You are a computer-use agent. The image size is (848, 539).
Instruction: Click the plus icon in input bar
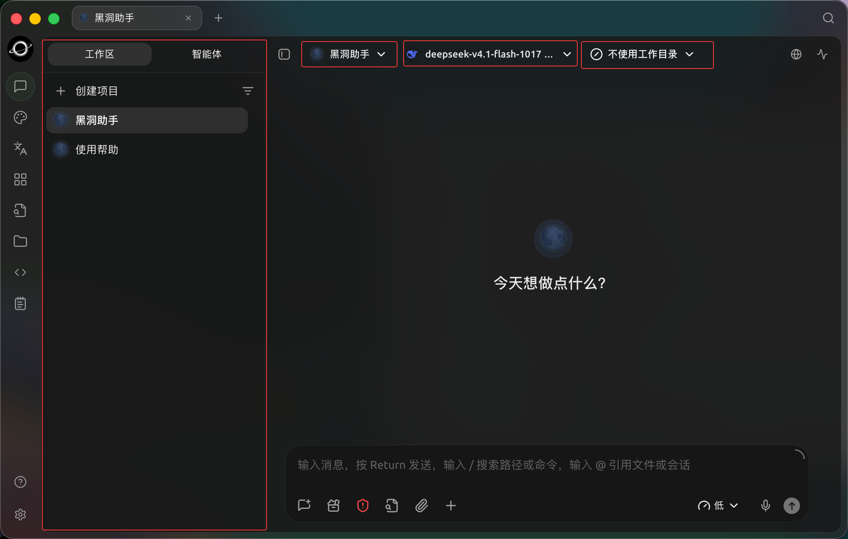tap(451, 506)
